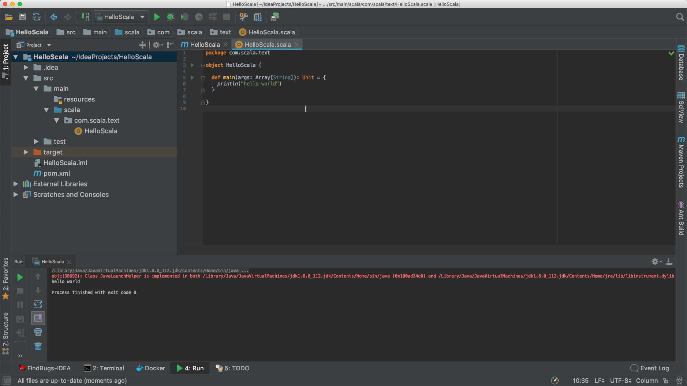This screenshot has width=687, height=386.
Task: Print the Run console output
Action: point(38,332)
